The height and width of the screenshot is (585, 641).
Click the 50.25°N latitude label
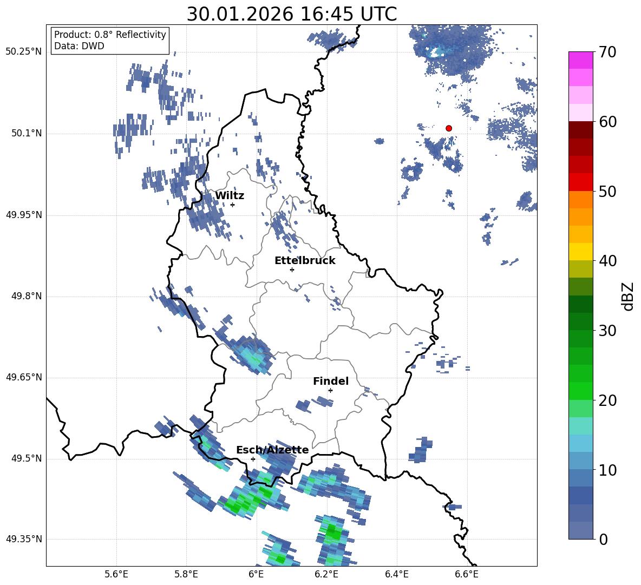[x=24, y=52]
